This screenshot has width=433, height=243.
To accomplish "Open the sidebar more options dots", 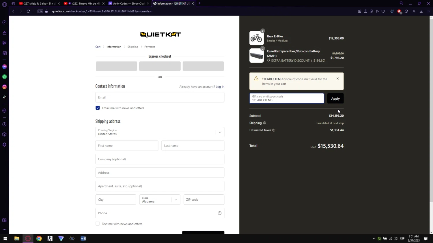I will [x=4, y=229].
